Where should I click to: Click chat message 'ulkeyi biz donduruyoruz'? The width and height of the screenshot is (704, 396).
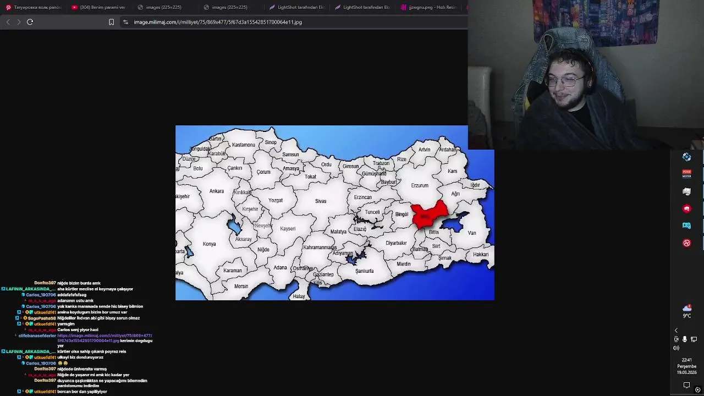click(80, 358)
